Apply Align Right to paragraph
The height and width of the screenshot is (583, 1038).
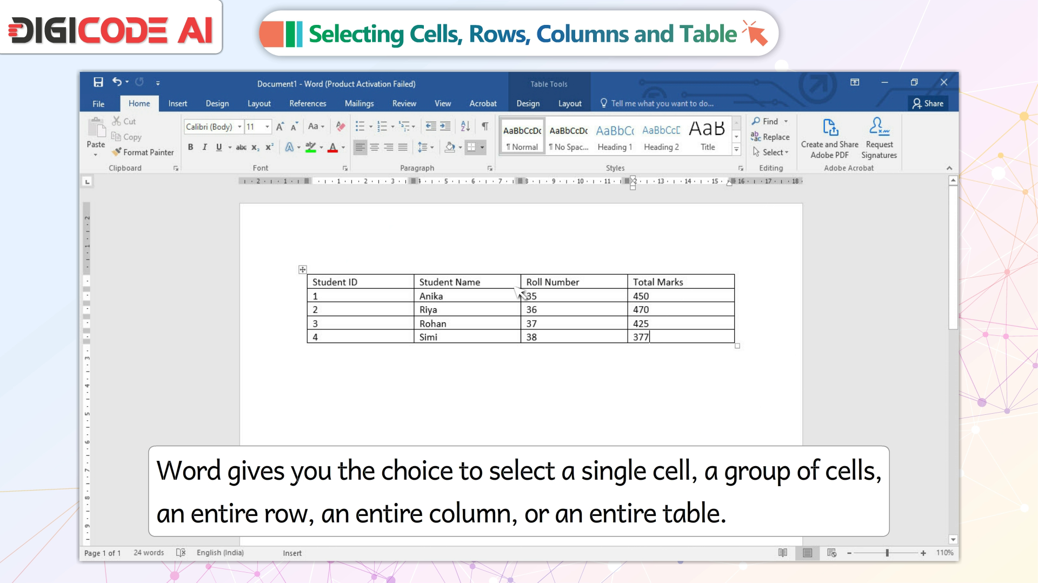pyautogui.click(x=389, y=147)
